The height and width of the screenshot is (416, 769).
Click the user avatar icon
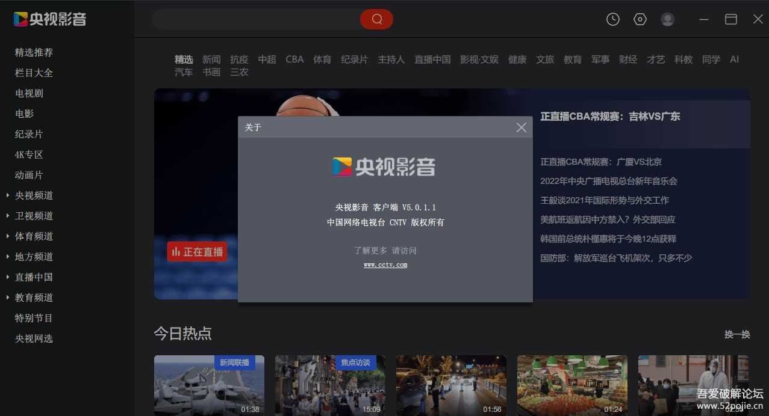pos(667,19)
